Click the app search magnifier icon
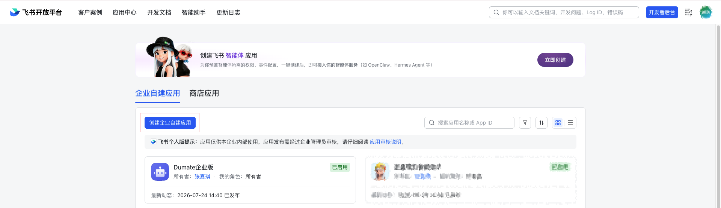This screenshot has height=208, width=721. click(431, 123)
